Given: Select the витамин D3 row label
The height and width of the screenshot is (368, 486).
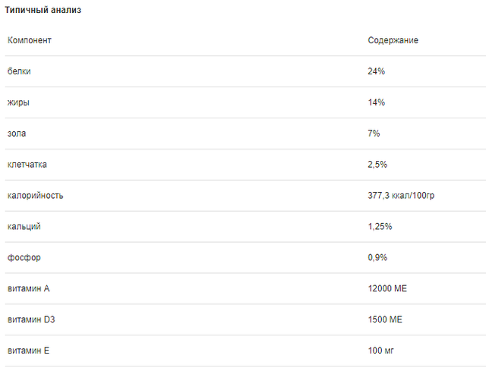Looking at the screenshot, I should pos(31,319).
